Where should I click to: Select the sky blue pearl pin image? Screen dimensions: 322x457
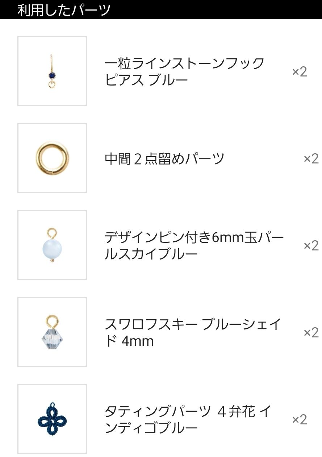point(52,245)
